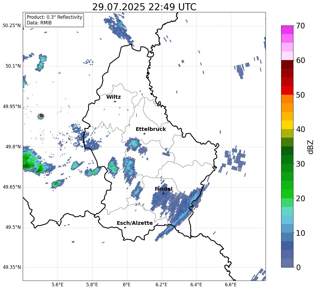Click the 49.35°N latitude label
The height and width of the screenshot is (290, 317).
coord(12,267)
